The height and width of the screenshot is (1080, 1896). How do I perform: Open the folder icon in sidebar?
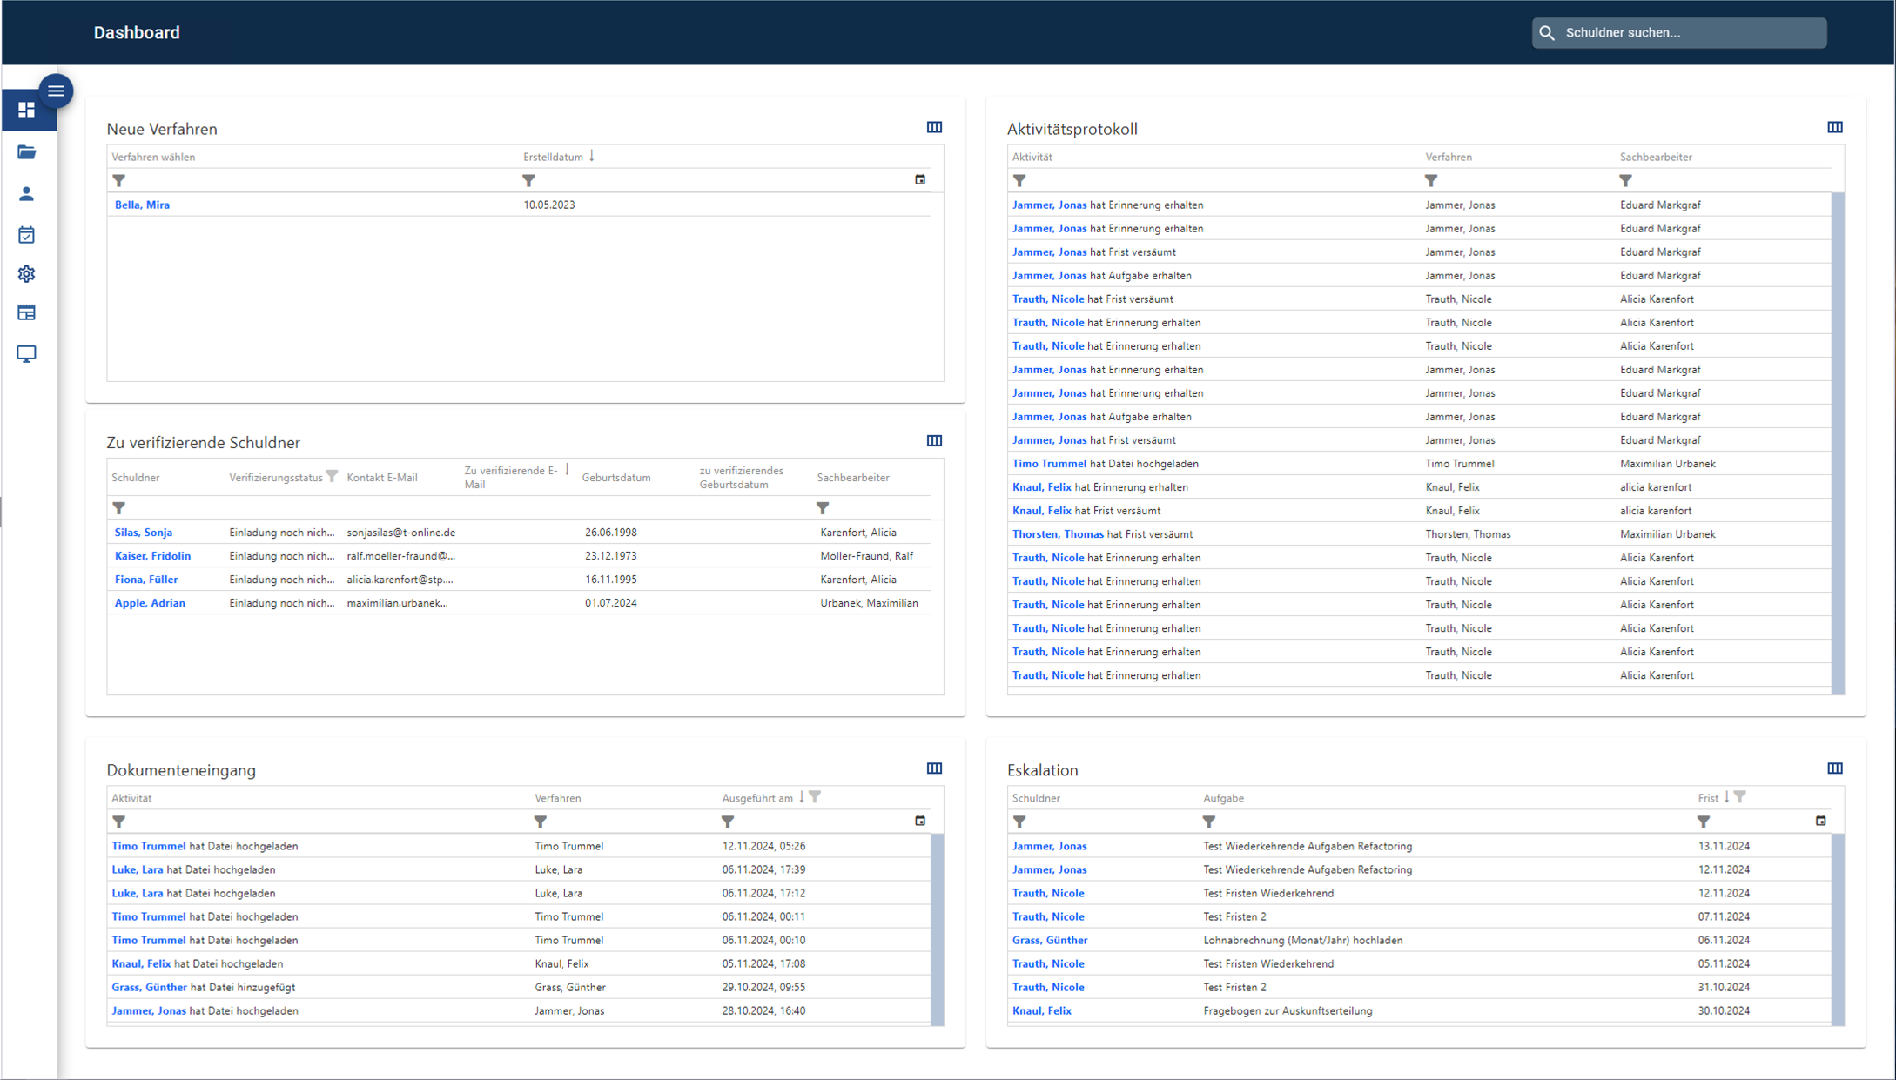(x=27, y=152)
